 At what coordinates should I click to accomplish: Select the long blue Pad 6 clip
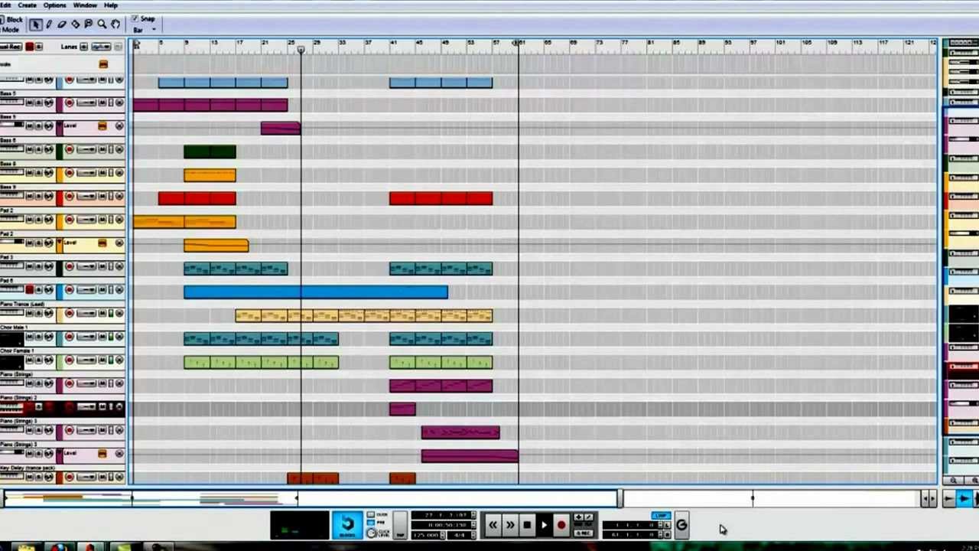coord(315,292)
